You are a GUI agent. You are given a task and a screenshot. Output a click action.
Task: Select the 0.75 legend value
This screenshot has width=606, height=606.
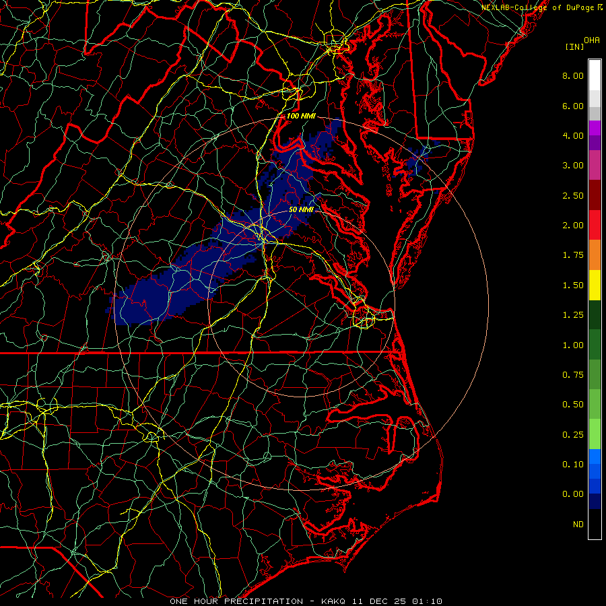pyautogui.click(x=573, y=375)
